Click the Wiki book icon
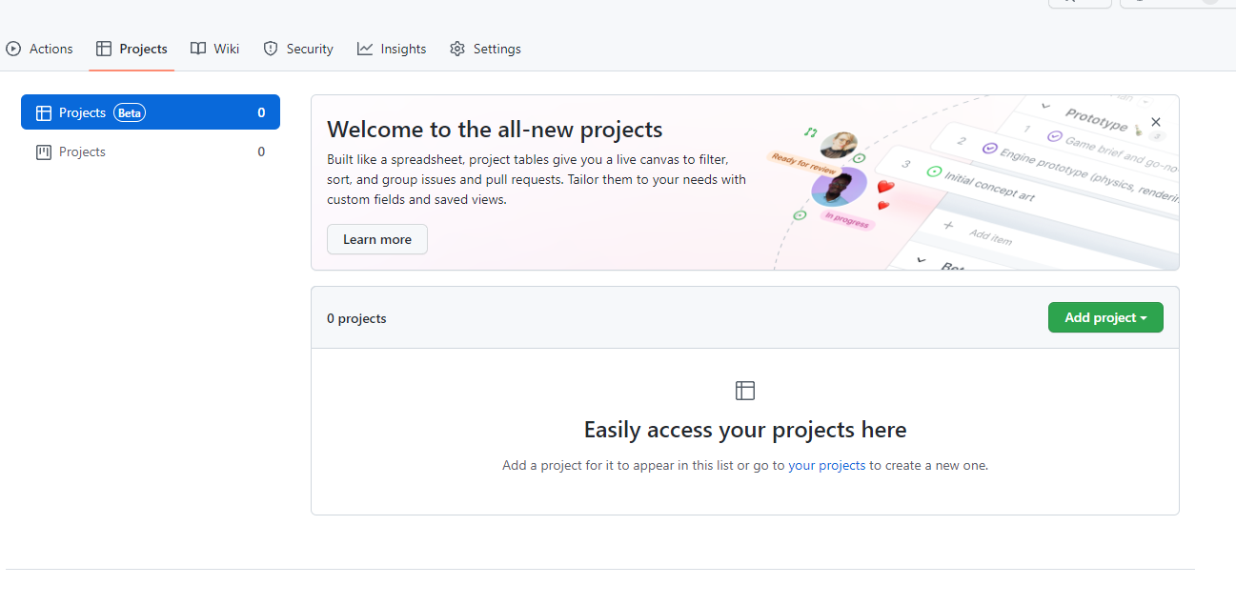1236x606 pixels. [x=198, y=49]
